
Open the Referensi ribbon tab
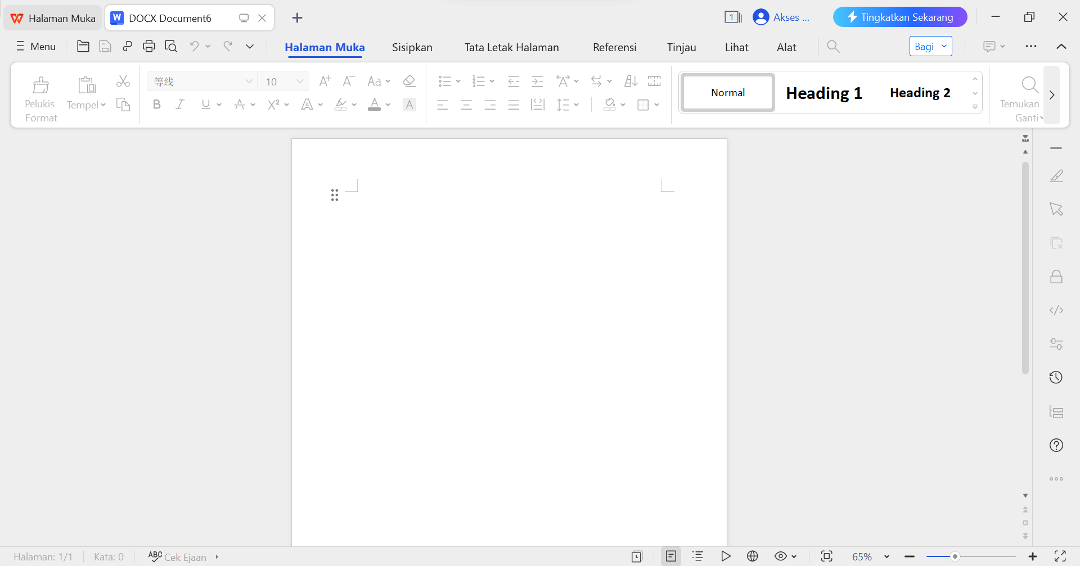(x=614, y=47)
